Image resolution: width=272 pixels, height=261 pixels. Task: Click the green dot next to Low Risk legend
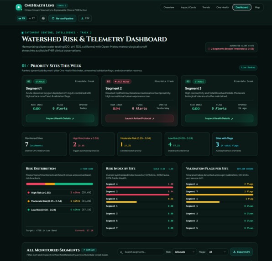29,210
